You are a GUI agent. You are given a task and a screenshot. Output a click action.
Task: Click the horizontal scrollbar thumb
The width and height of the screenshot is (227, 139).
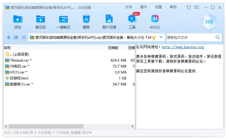click(46, 126)
